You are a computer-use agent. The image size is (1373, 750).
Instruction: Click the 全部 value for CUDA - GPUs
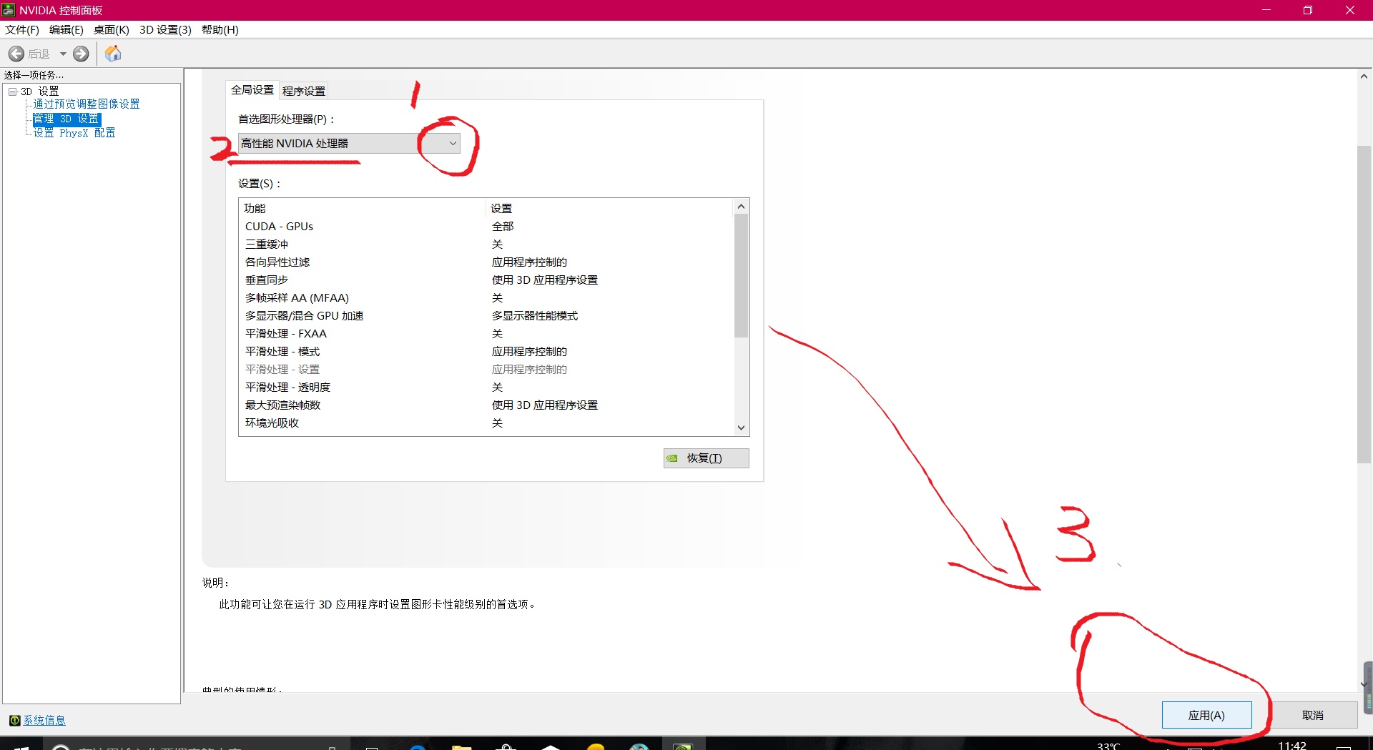[x=503, y=226]
